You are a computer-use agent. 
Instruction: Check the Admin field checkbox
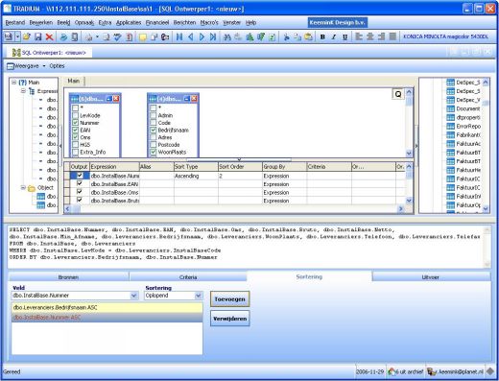tap(154, 115)
